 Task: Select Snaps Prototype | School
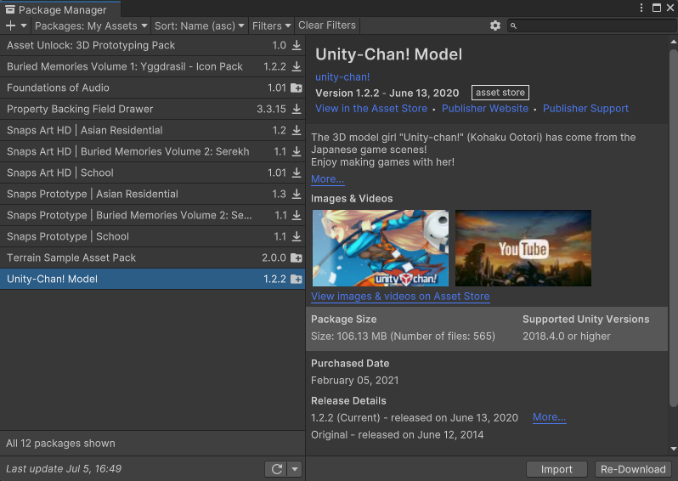[152, 236]
